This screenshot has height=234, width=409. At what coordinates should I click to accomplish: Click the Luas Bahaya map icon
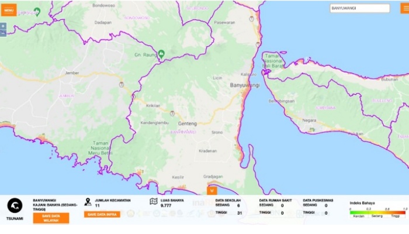coord(154,201)
